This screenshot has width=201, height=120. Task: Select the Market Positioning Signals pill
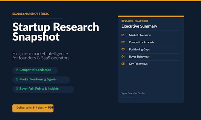pyautogui.click(x=41, y=80)
